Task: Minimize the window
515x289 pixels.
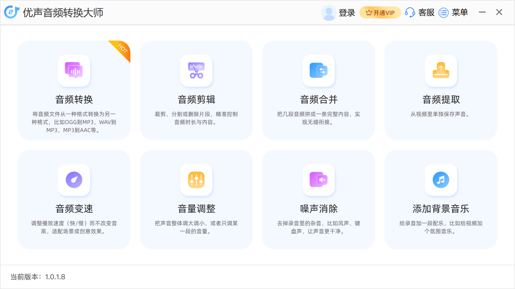Action: tap(482, 12)
